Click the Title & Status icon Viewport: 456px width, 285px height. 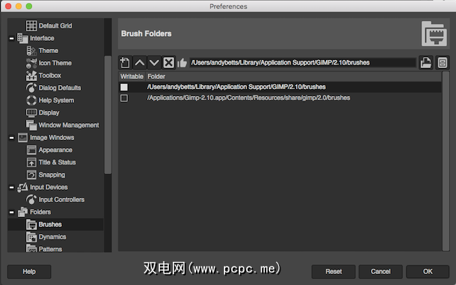(x=31, y=163)
